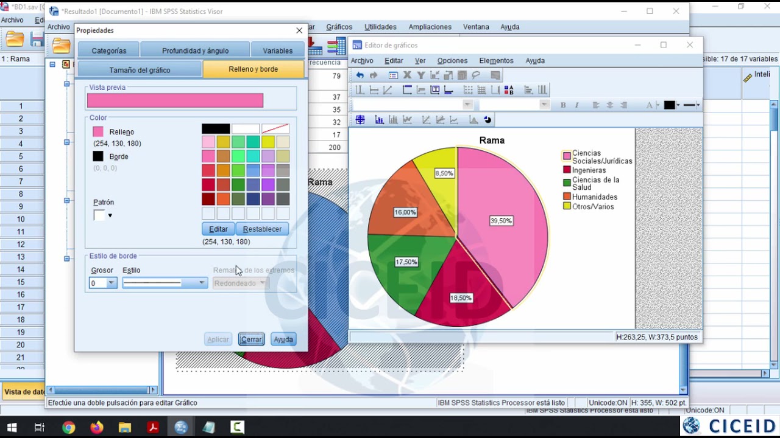Click the A/B colored labels icon
780x438 pixels.
pos(509,90)
